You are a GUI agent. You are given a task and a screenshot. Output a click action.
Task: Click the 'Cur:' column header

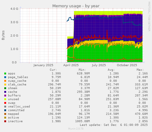(53, 70)
